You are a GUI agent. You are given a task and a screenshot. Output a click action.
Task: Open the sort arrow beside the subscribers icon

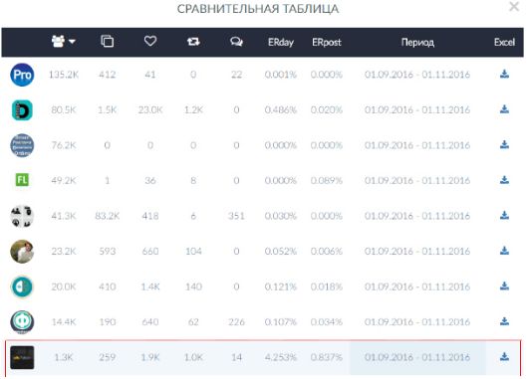coord(72,42)
